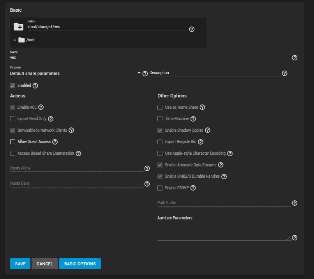314x279 pixels.
Task: Show help for the Purpose dropdown
Action: tap(145, 74)
